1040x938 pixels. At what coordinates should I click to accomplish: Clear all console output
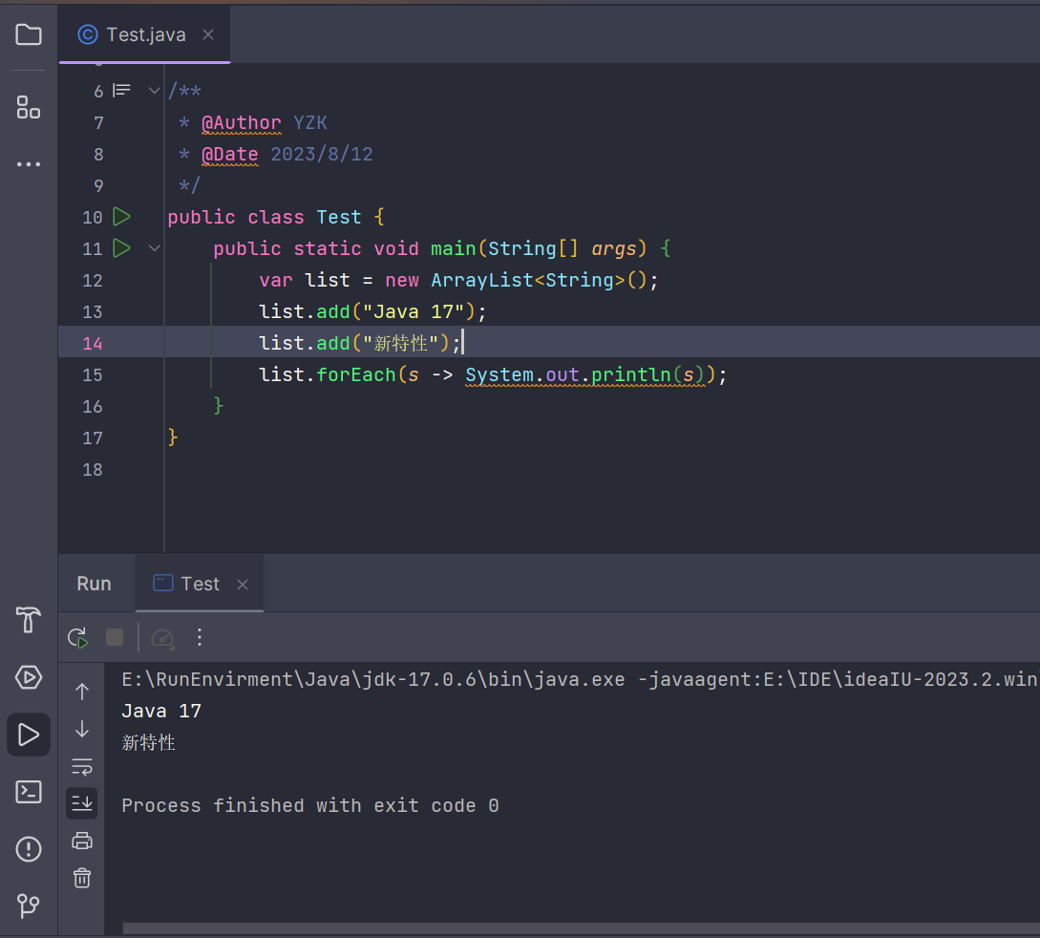pyautogui.click(x=82, y=877)
